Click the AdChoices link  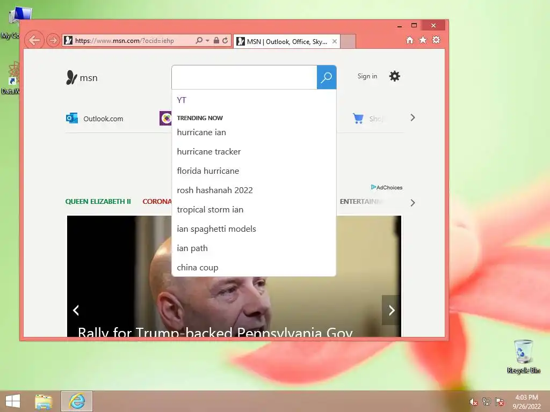[387, 187]
